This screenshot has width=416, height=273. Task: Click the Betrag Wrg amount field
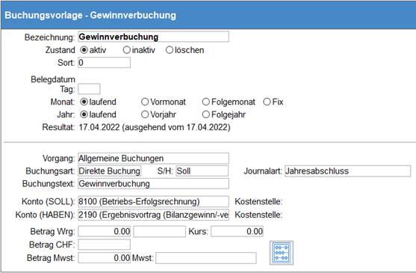click(x=104, y=232)
